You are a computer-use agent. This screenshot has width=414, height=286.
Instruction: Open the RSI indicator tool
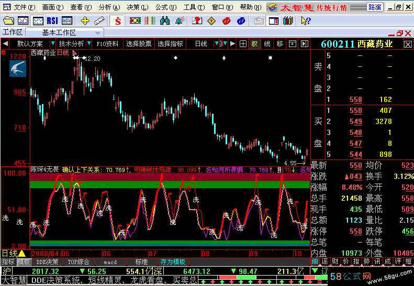pos(52,20)
